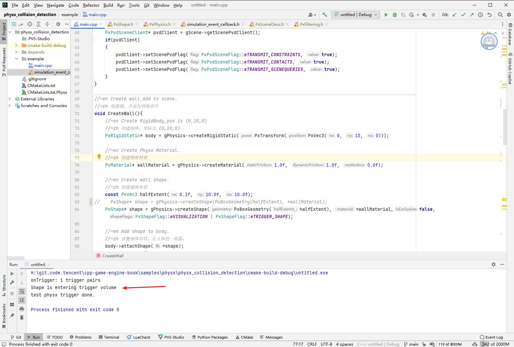Toggle the Project side panel

[4, 31]
